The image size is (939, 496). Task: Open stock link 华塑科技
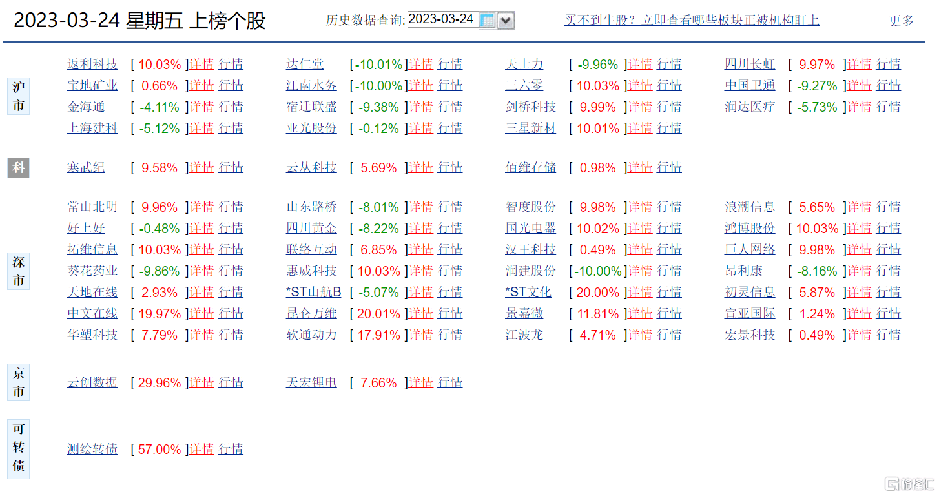coord(92,335)
